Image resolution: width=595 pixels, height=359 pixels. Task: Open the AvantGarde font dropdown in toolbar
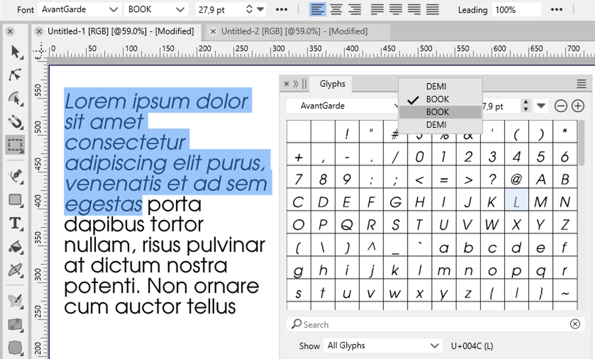79,10
